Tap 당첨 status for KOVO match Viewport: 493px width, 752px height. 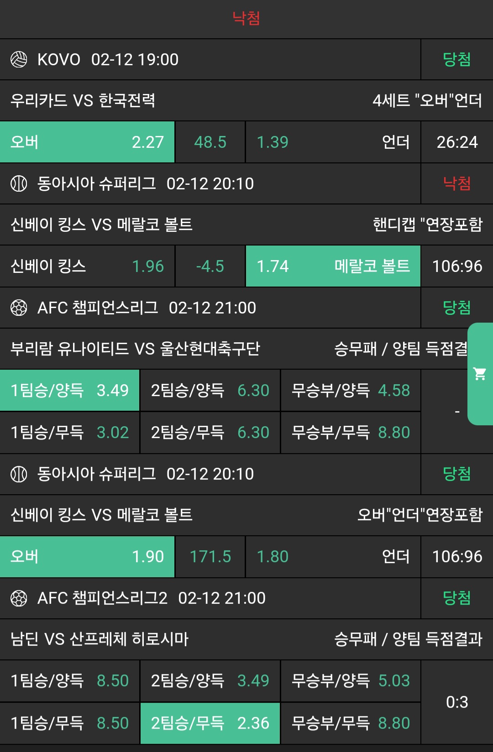pos(456,59)
